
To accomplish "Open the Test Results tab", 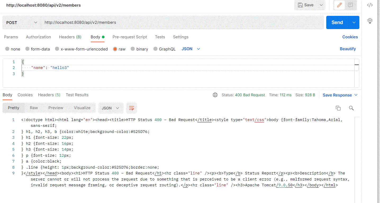I will (x=77, y=95).
